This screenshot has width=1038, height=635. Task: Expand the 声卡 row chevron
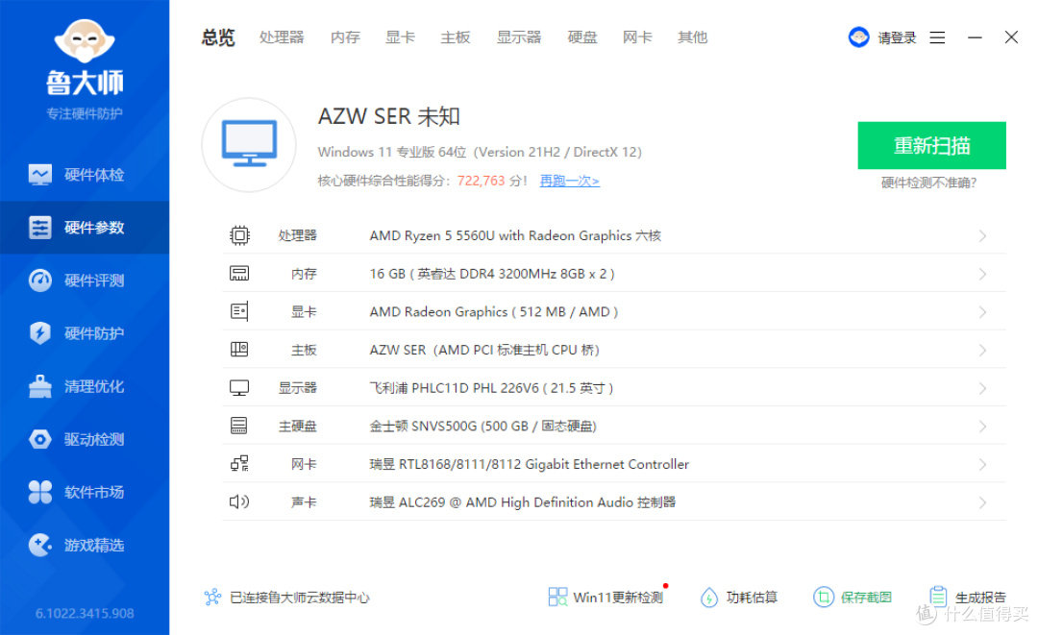[982, 502]
